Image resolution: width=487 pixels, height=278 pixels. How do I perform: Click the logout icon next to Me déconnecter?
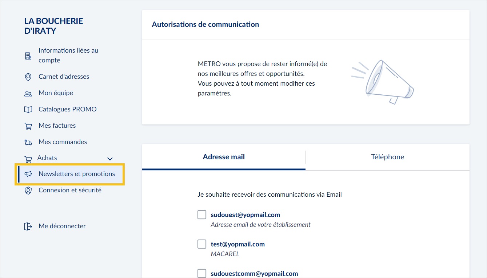click(28, 226)
